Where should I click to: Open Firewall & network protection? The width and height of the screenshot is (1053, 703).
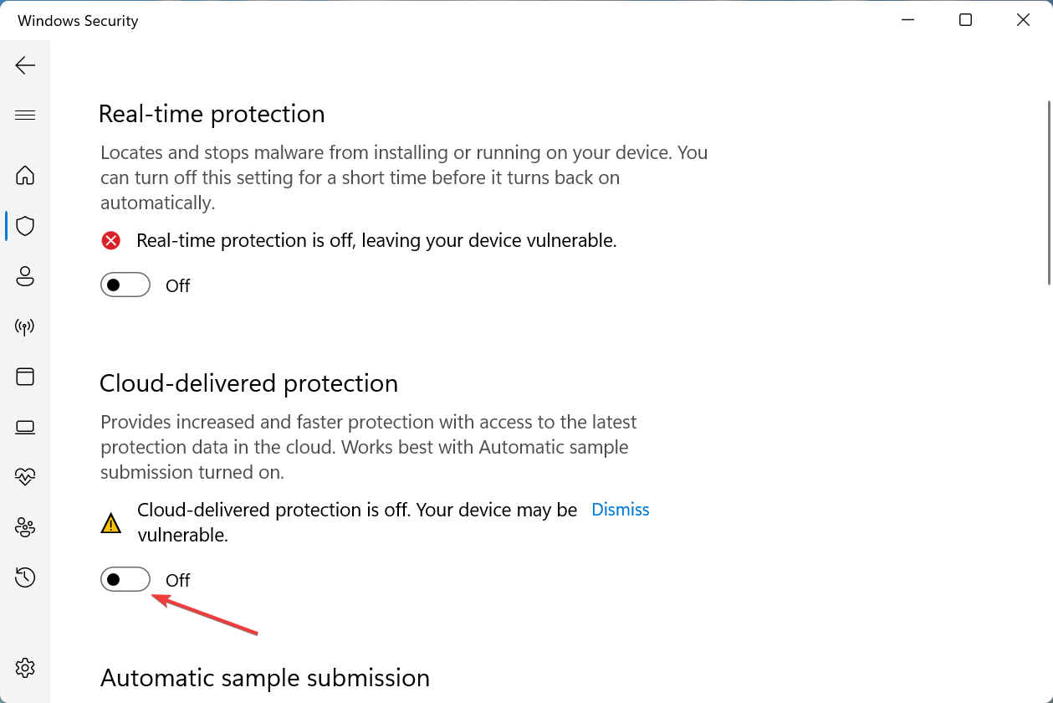(x=25, y=326)
